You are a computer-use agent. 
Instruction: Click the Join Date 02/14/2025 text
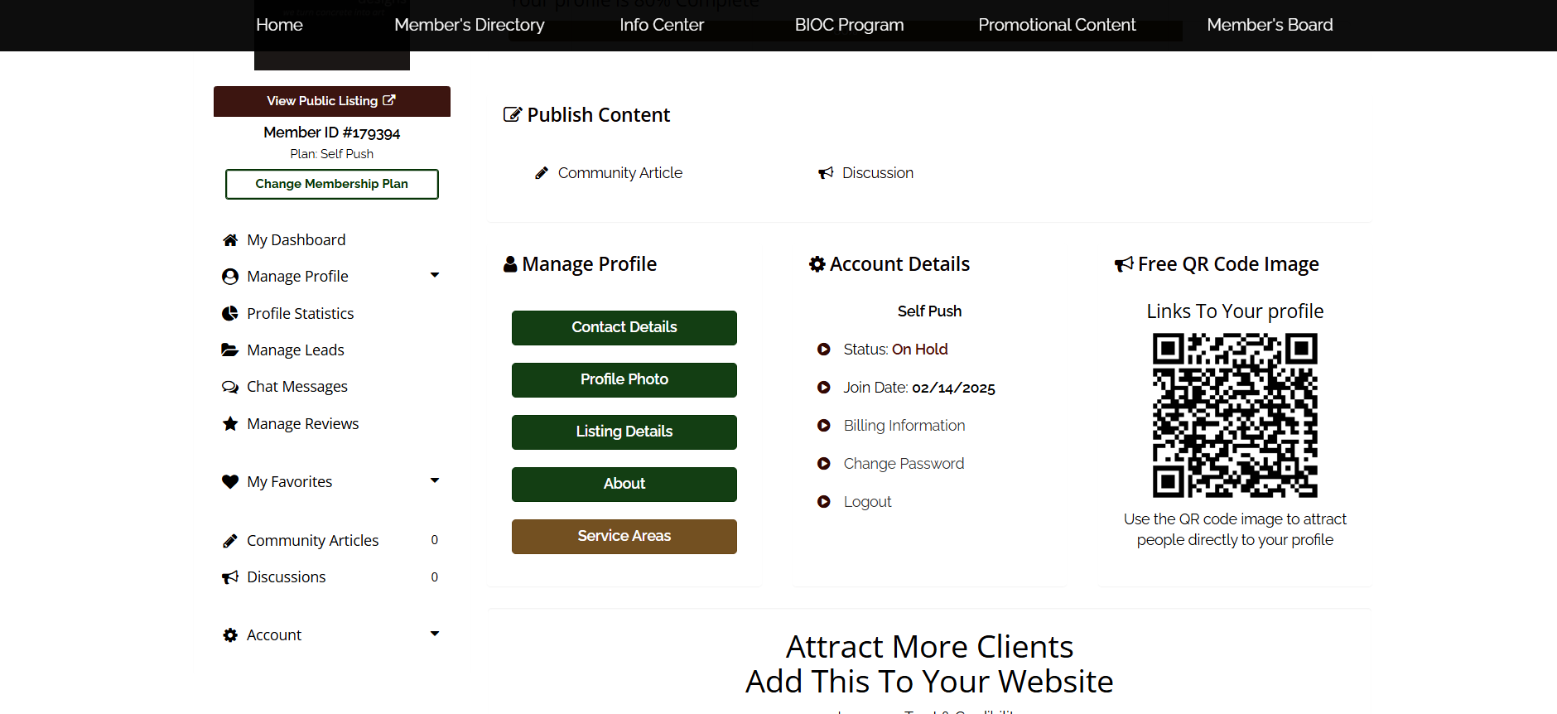[919, 388]
